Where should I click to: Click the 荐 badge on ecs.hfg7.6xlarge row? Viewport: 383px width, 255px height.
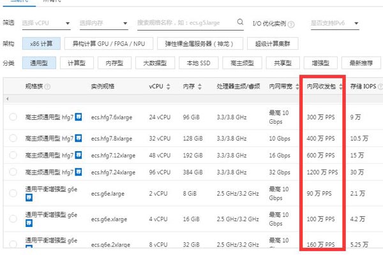79,117
